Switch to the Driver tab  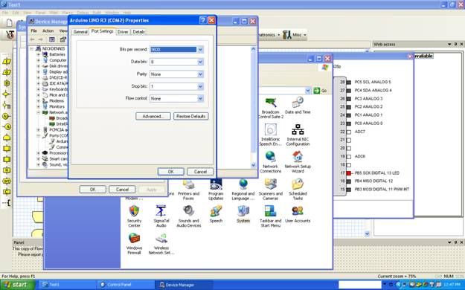[x=123, y=32]
